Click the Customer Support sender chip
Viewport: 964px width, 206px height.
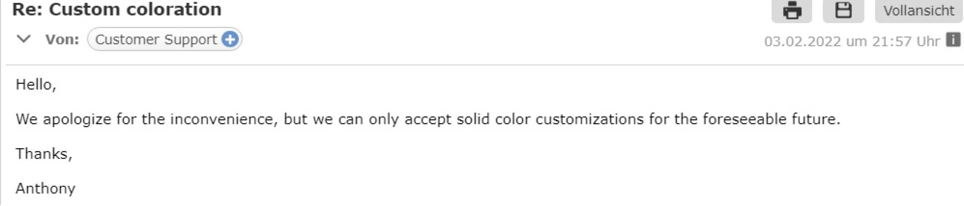tap(156, 40)
